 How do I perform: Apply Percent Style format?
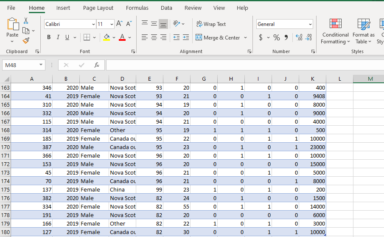pos(277,37)
